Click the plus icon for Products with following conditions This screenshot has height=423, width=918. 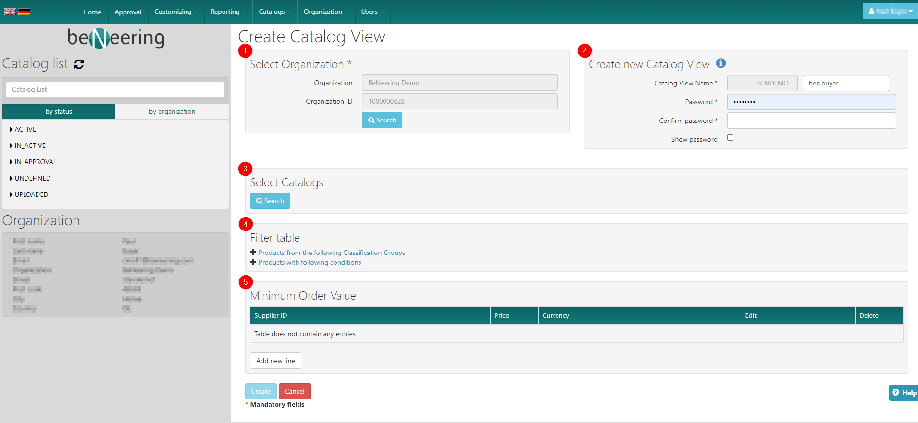(253, 262)
